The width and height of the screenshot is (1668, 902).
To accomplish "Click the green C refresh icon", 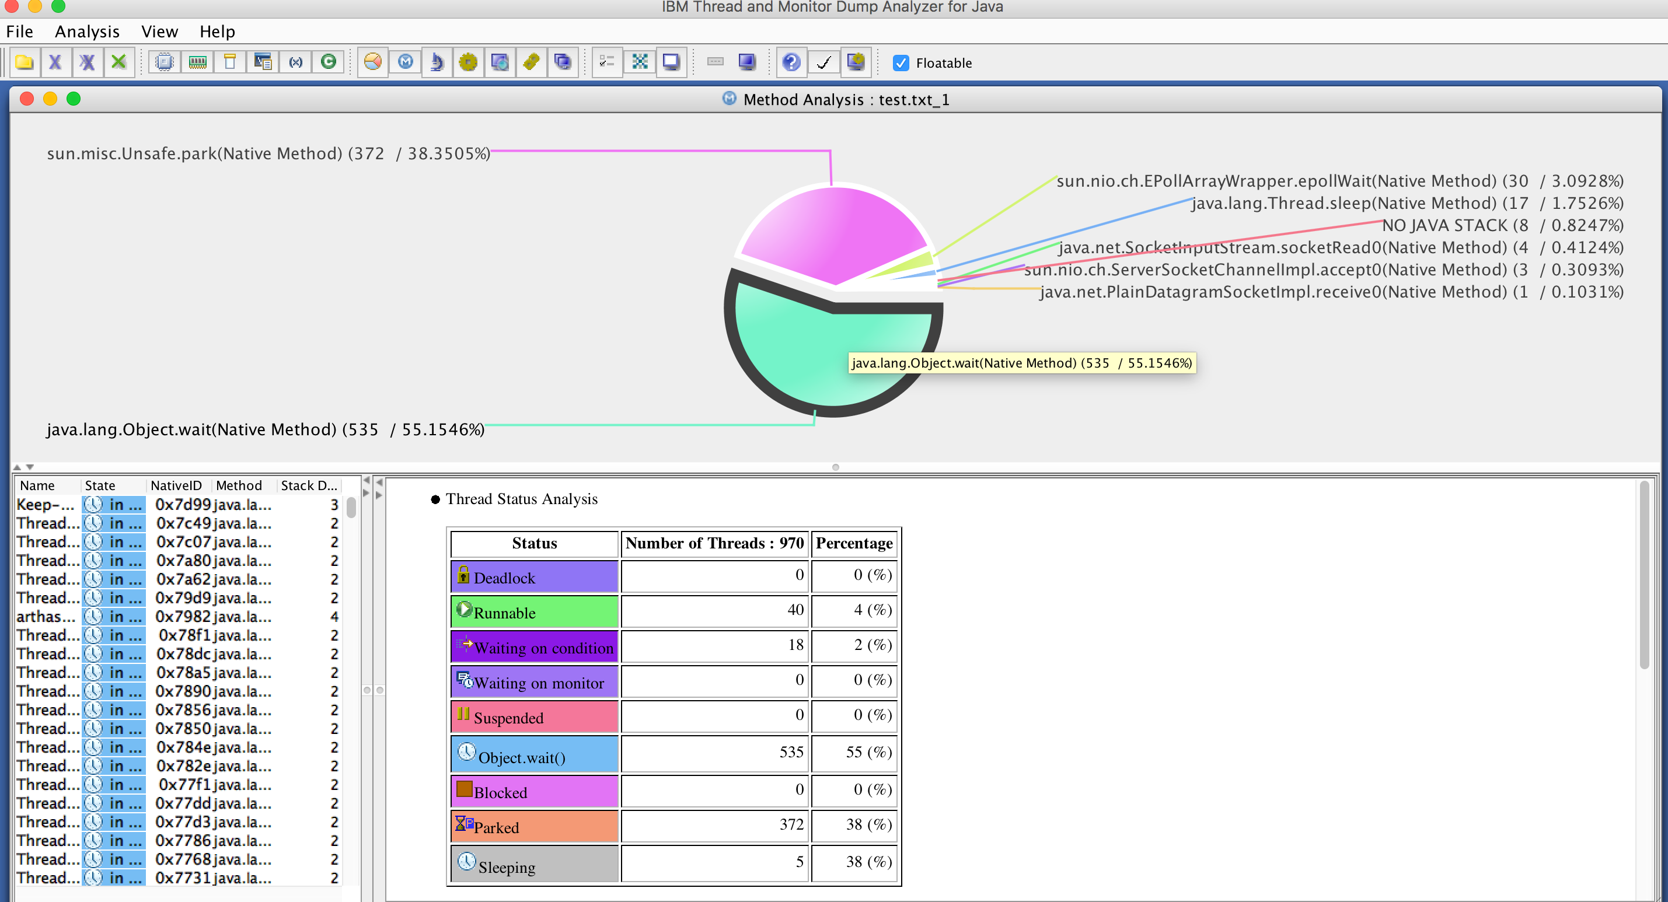I will point(329,62).
